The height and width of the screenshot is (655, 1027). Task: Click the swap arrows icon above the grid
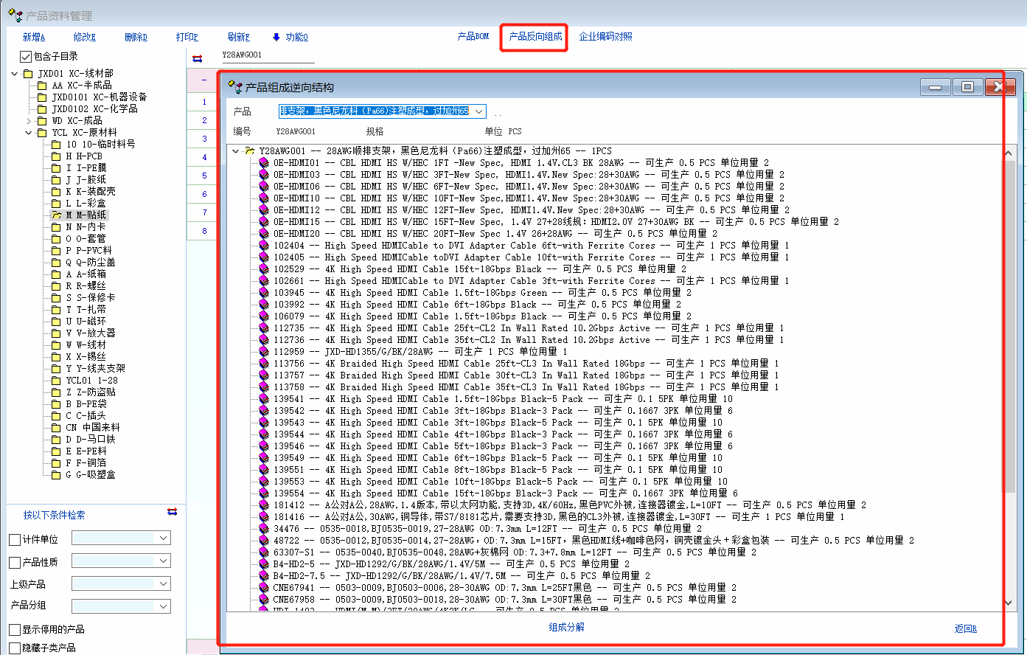pyautogui.click(x=197, y=58)
